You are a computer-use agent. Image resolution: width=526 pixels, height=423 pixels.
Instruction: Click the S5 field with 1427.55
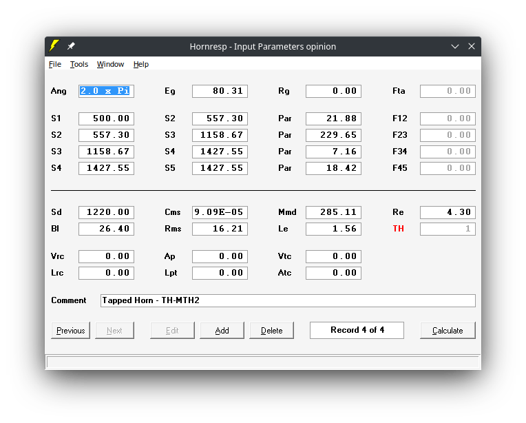[x=220, y=168]
